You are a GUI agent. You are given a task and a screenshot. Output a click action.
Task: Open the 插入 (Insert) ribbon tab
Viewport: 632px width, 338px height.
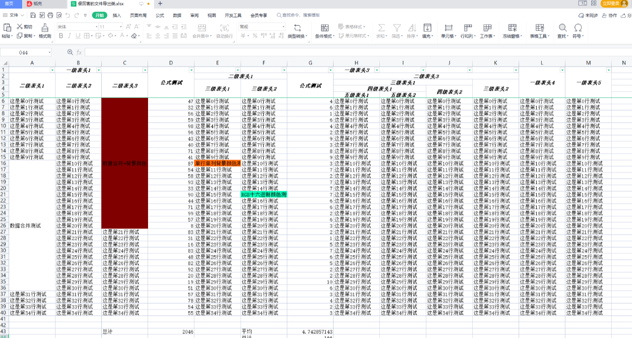point(117,15)
